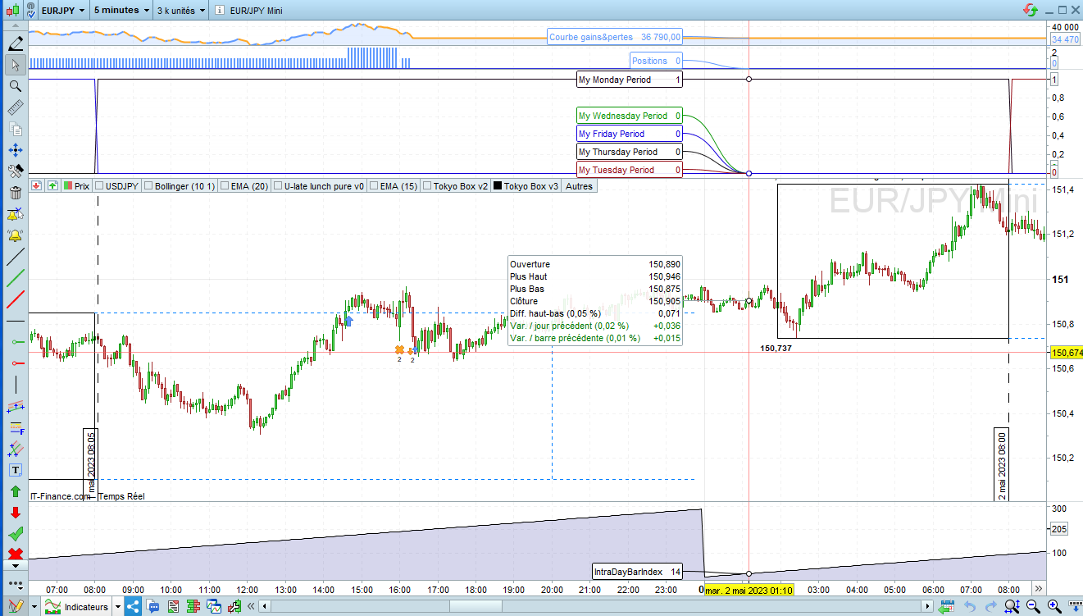This screenshot has width=1083, height=616.
Task: Click the scrollbar right arrow
Action: [x=928, y=607]
